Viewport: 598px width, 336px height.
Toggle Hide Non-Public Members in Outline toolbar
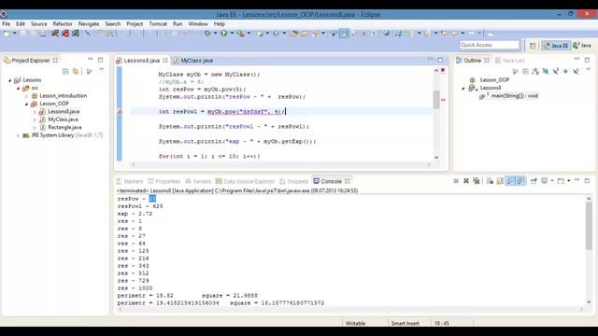coord(565,71)
